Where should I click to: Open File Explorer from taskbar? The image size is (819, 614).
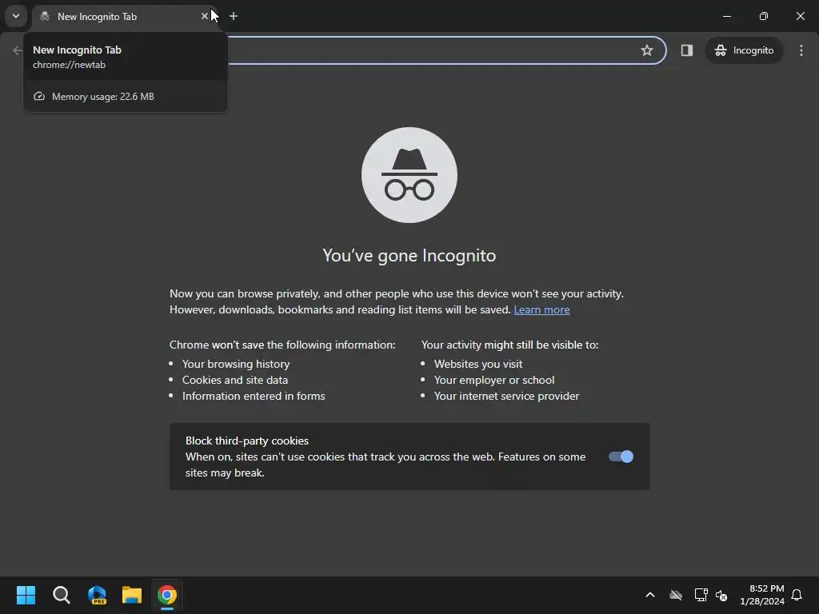(x=132, y=595)
